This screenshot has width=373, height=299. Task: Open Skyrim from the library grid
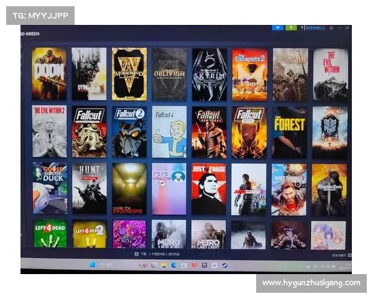click(x=209, y=74)
